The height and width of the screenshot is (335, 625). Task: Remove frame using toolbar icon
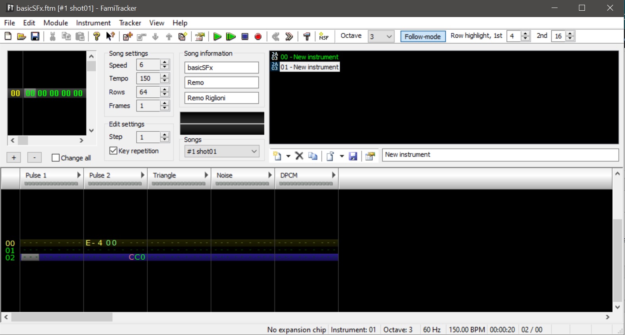point(141,36)
